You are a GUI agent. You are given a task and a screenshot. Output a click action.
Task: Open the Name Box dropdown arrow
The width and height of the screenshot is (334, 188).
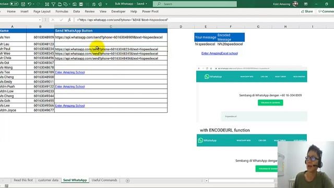pyautogui.click(x=40, y=20)
